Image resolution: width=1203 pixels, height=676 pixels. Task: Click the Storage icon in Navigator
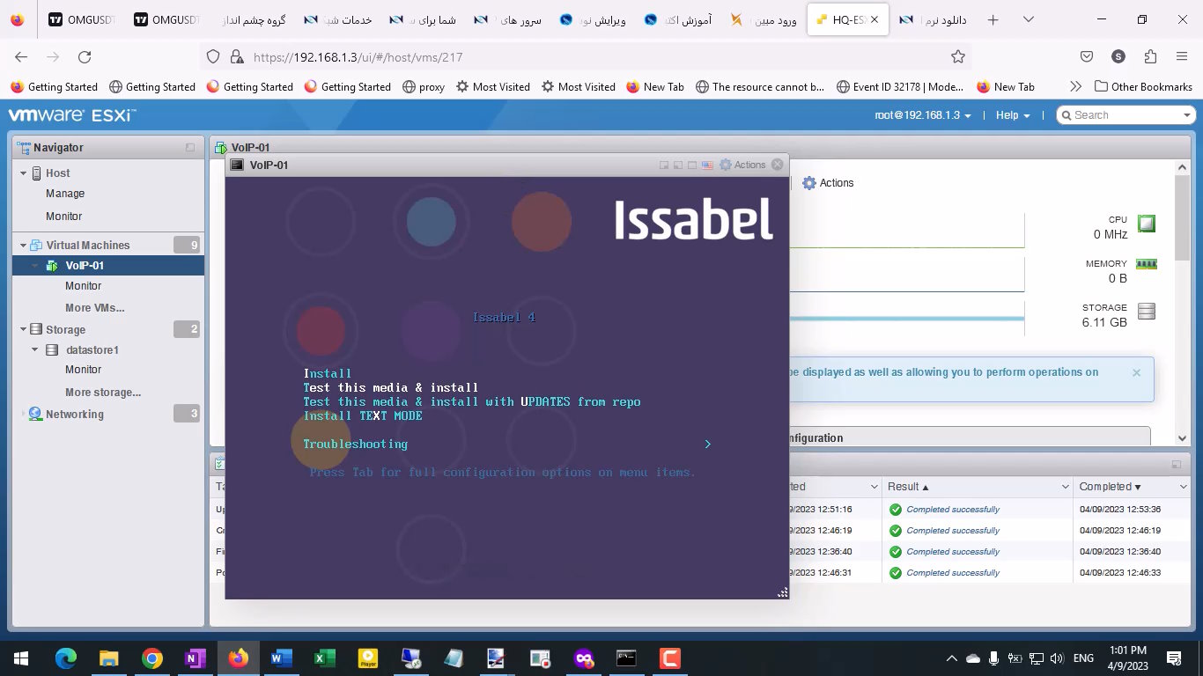[36, 329]
